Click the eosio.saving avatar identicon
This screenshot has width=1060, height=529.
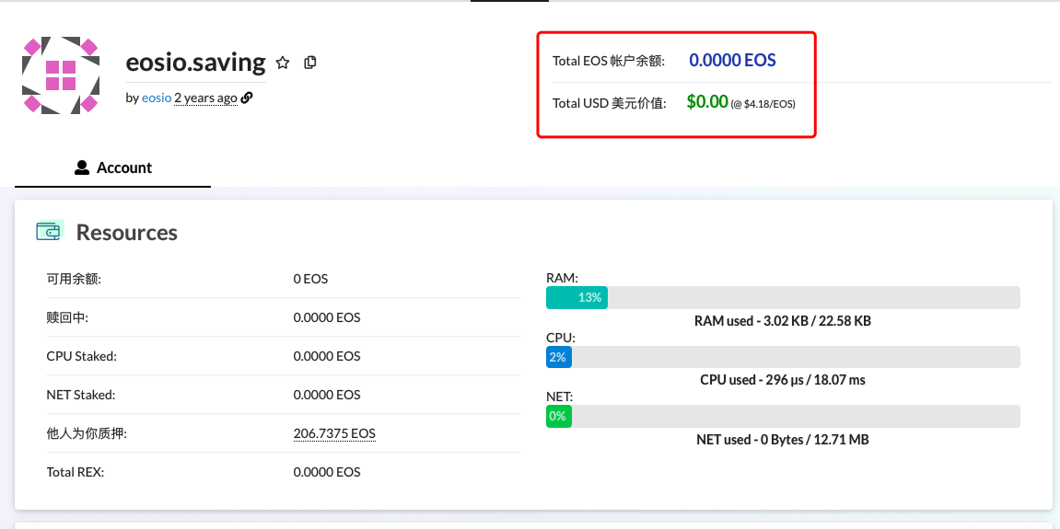[61, 75]
